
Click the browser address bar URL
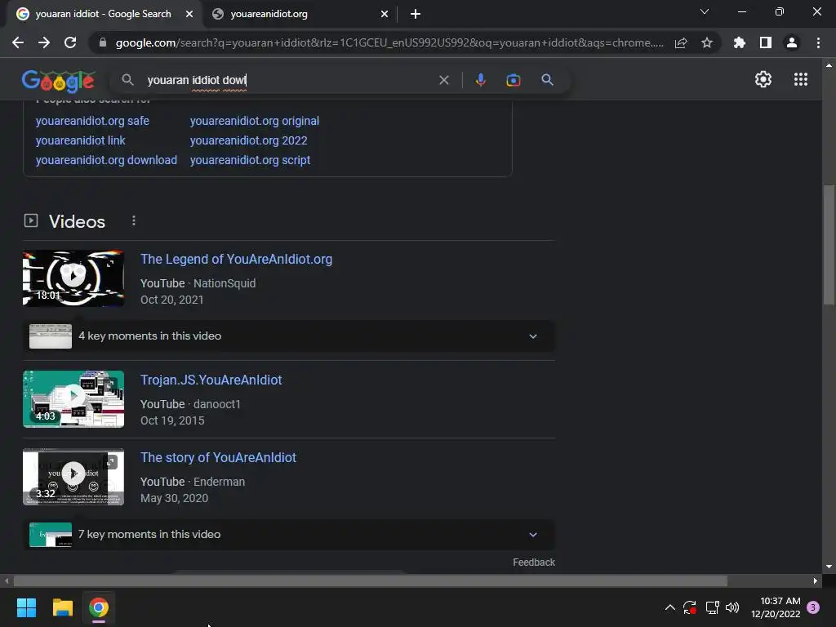[389, 42]
